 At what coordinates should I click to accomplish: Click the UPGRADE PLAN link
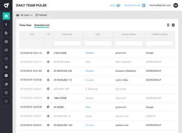pos(132,5)
